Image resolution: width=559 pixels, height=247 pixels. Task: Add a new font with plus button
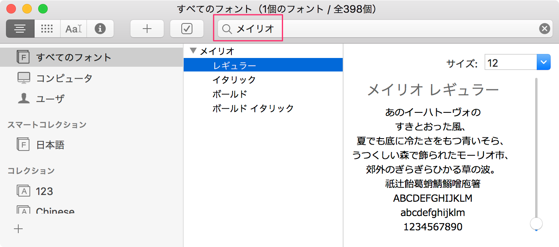[x=147, y=29]
